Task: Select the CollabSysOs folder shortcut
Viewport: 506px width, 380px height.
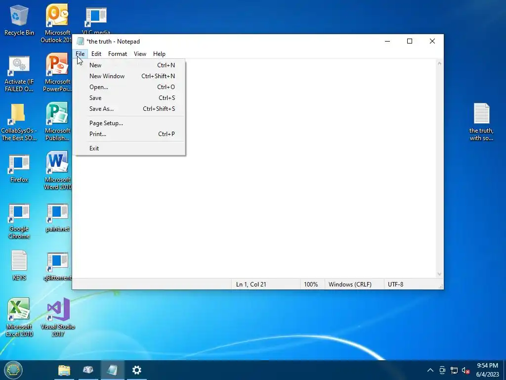Action: click(x=18, y=122)
